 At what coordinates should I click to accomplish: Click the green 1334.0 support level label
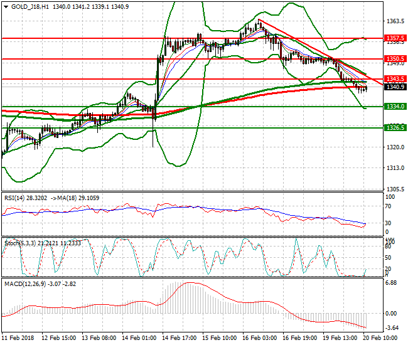pos(395,107)
